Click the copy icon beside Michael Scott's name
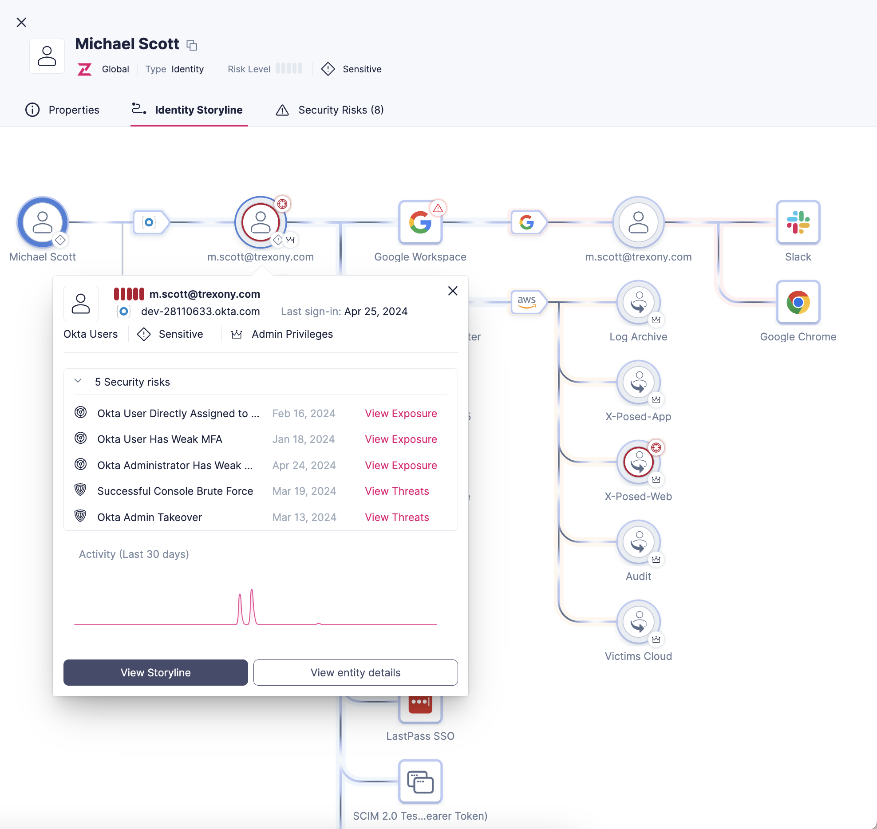Image resolution: width=877 pixels, height=829 pixels. coord(192,45)
